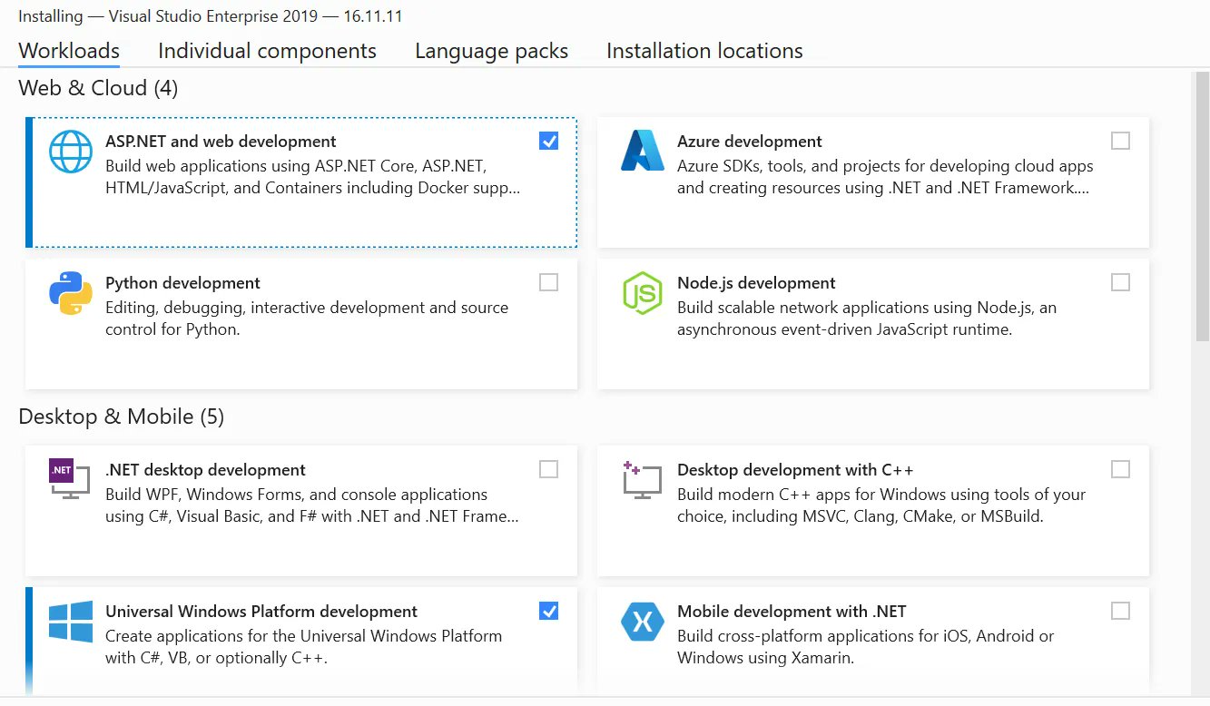Click the Node.js hexagon icon
The width and height of the screenshot is (1210, 706).
[642, 293]
